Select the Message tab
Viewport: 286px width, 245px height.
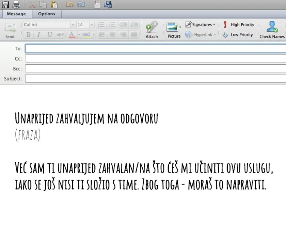point(16,14)
